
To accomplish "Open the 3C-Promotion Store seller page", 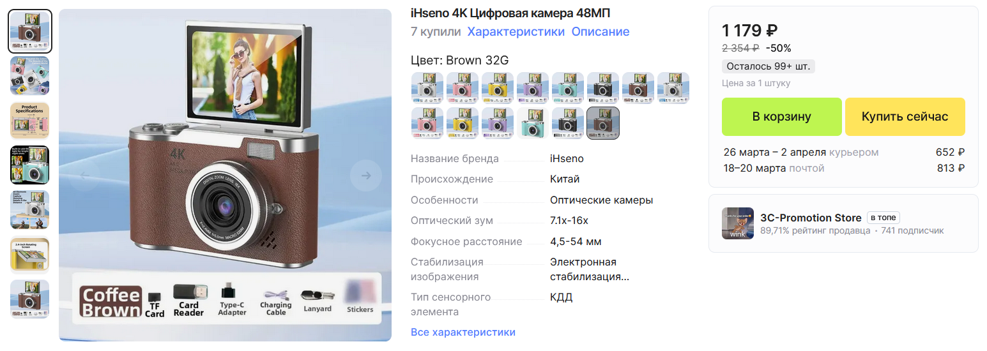I will pos(811,218).
